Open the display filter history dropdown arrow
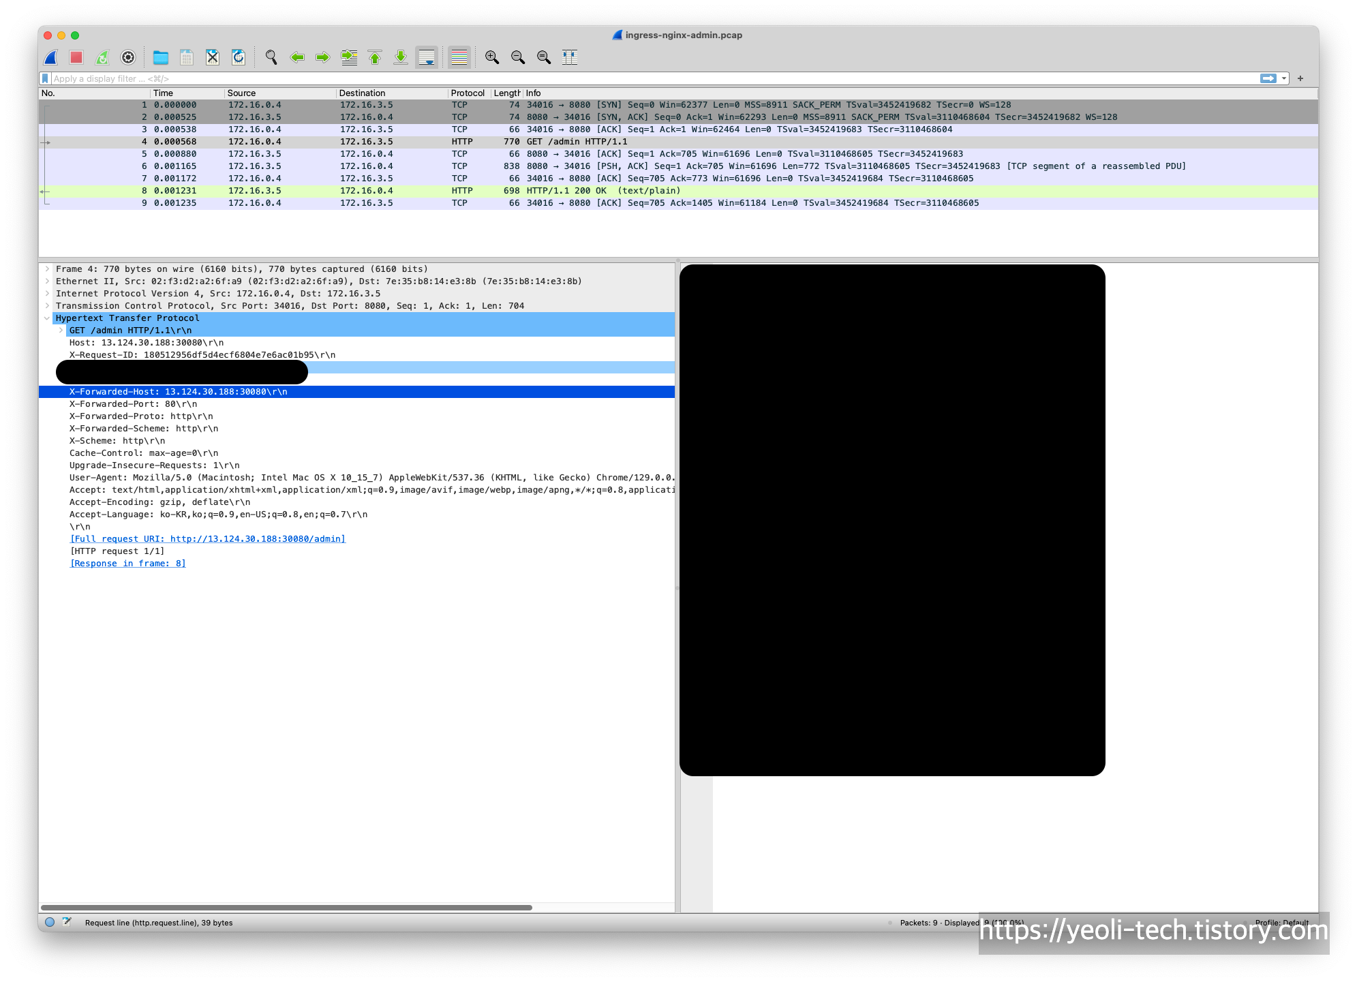The image size is (1357, 982). [1284, 78]
